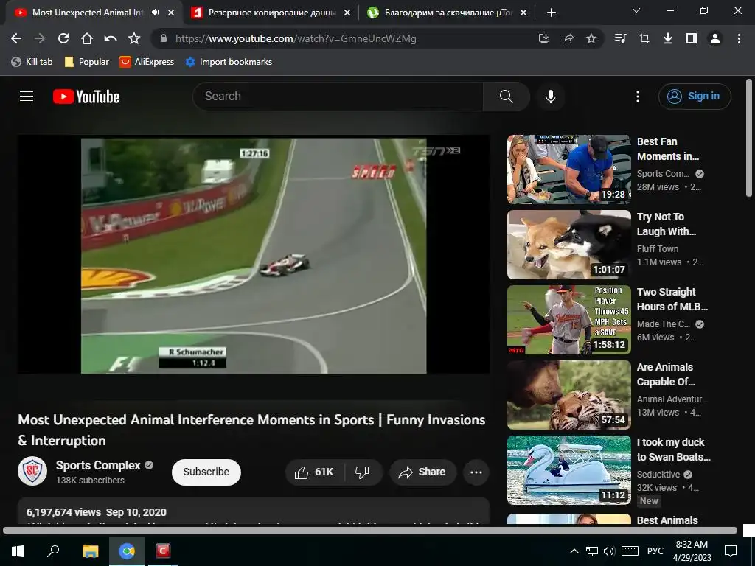Open the Windows Start menu
This screenshot has height=566, width=755.
[18, 551]
